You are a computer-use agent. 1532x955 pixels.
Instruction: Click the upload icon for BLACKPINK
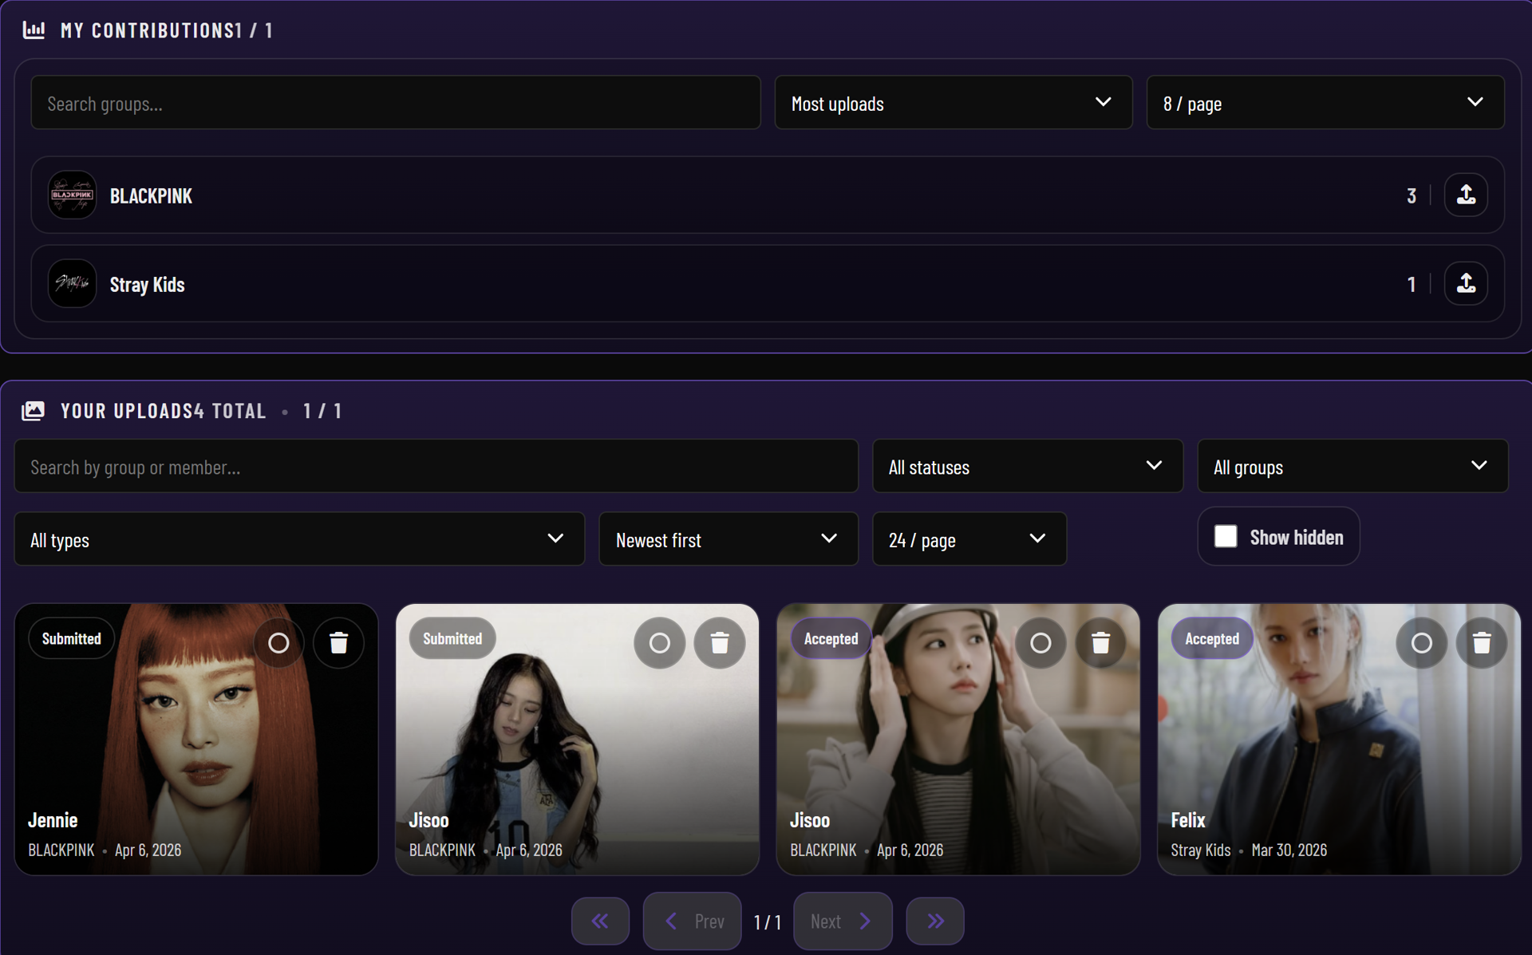[x=1466, y=195]
